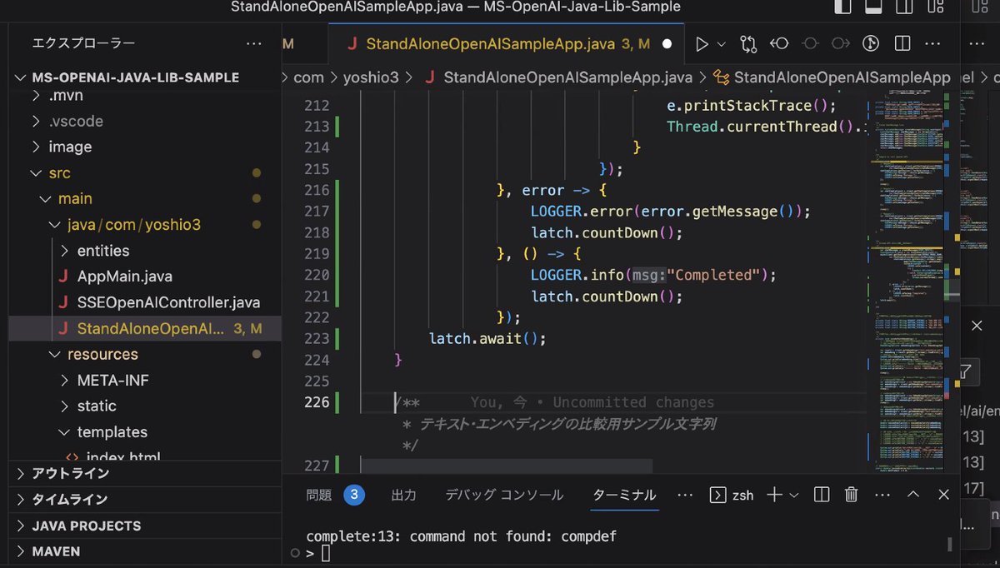Open editor more actions ellipsis icon
The height and width of the screenshot is (568, 1000).
pyautogui.click(x=932, y=43)
